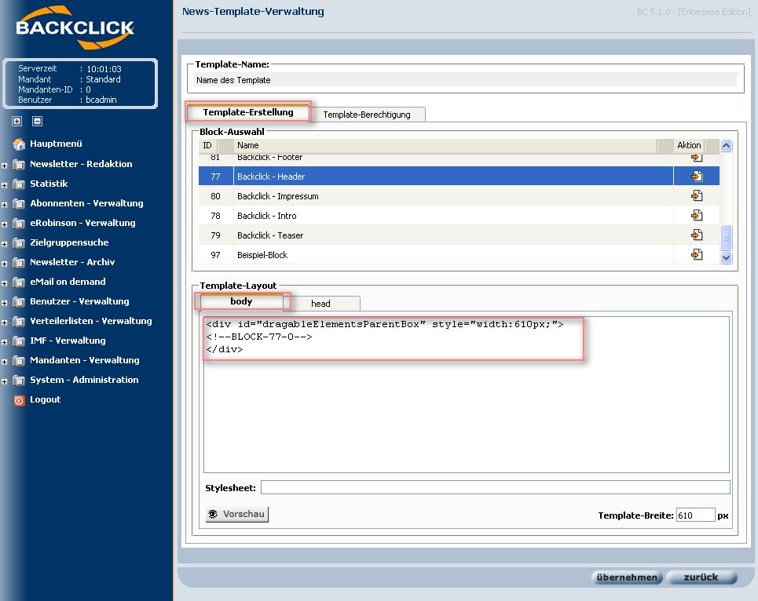Image resolution: width=758 pixels, height=601 pixels.
Task: Expand Newsletter - Redaktion tree node
Action: coord(5,165)
